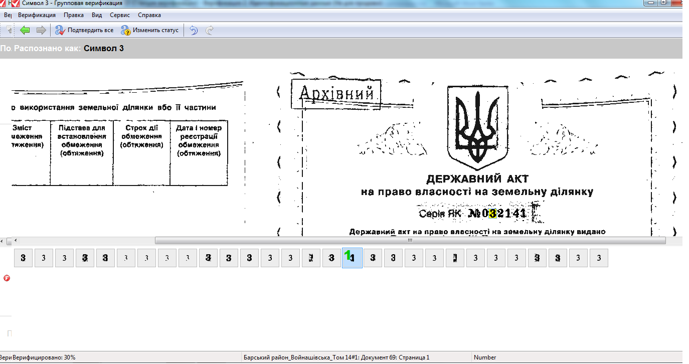
Task: Click Верифицировано: 30% in status bar
Action: pyautogui.click(x=44, y=357)
